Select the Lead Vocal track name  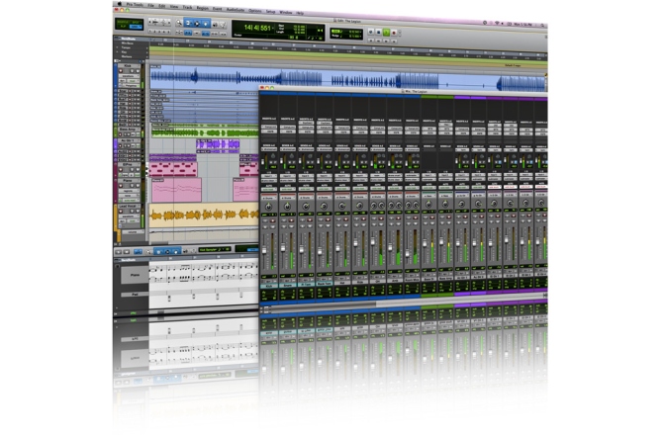[x=128, y=206]
